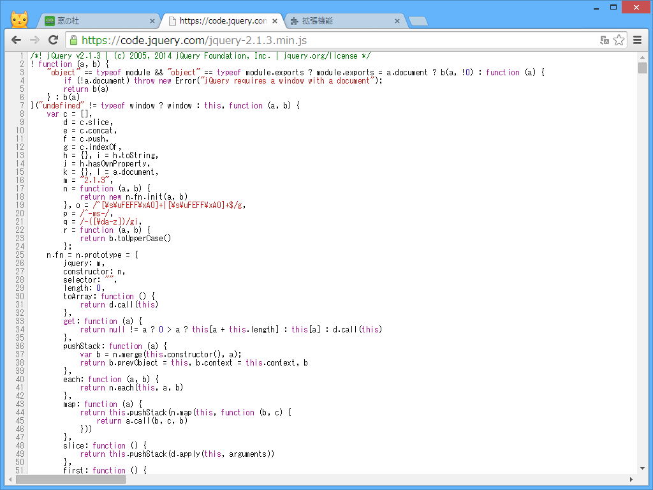Click 'return n.fn.init(a, b)' on line 18
Viewport: 653px width, 490px height.
pos(134,197)
